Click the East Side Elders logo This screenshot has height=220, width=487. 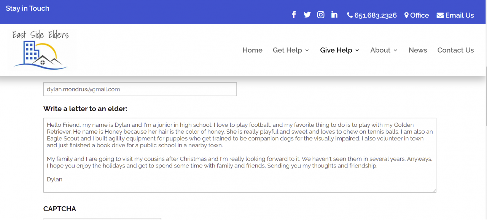pos(40,50)
